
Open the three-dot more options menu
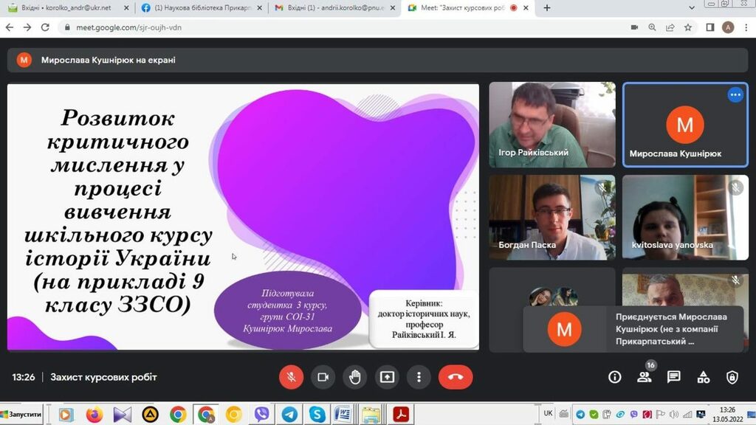coord(419,377)
